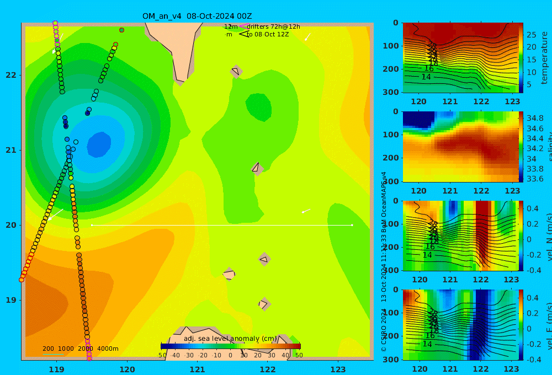This screenshot has width=552, height=375.
Task: Click the "14" contour label in the temperature panel
Action: click(426, 77)
